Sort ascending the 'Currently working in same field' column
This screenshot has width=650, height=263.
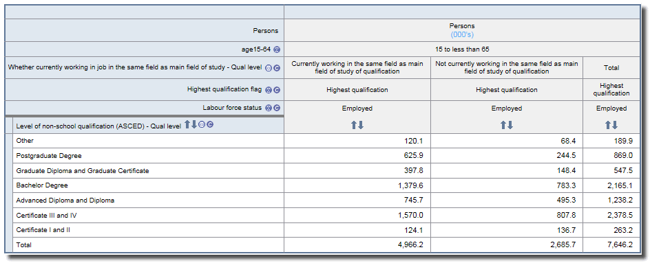(x=354, y=125)
